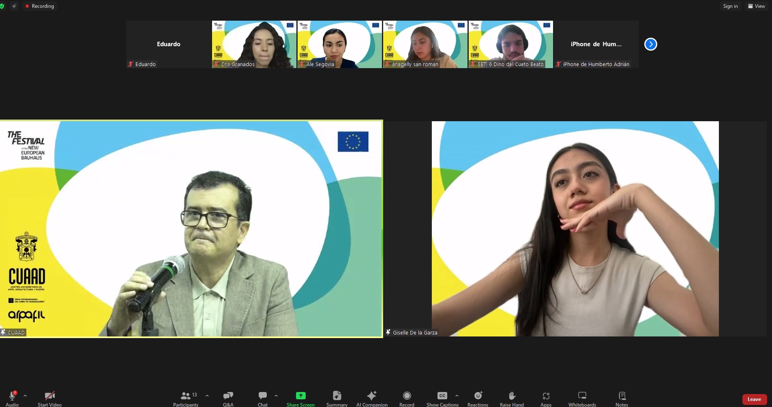Open the Participants panel
Screen dimensions: 772x407
(x=186, y=398)
